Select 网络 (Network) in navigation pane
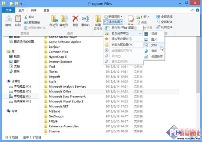 coord(12,111)
